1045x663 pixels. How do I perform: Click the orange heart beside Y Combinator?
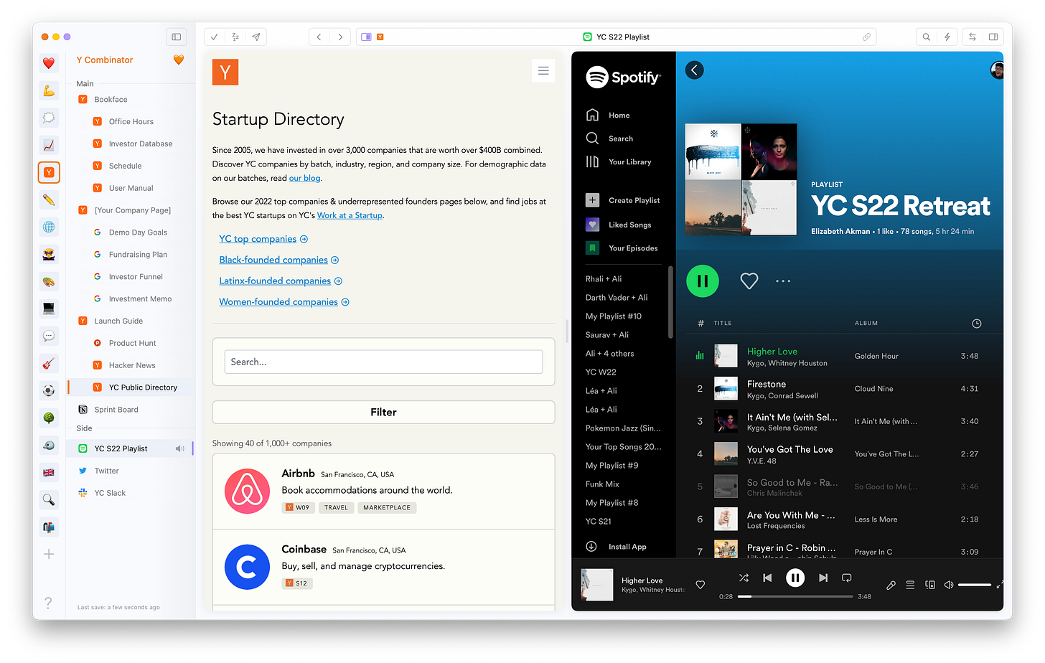click(x=179, y=60)
